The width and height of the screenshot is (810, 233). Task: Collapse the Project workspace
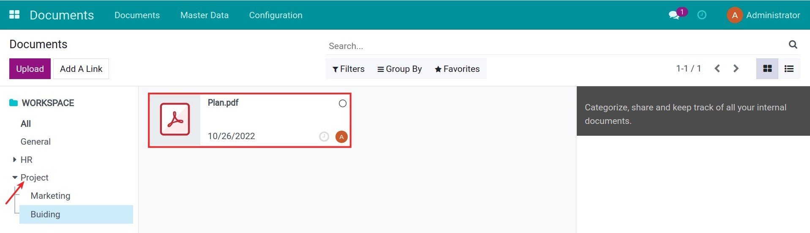pos(15,178)
